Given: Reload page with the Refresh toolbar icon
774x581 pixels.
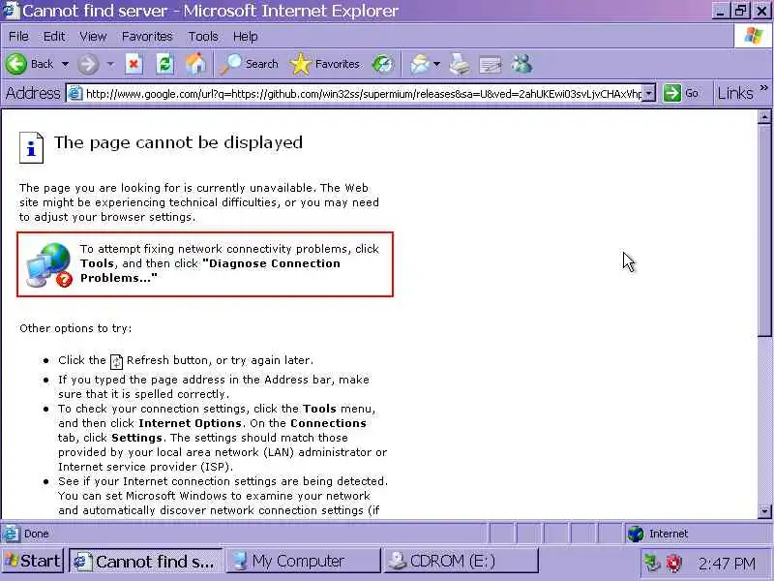Looking at the screenshot, I should (164, 64).
